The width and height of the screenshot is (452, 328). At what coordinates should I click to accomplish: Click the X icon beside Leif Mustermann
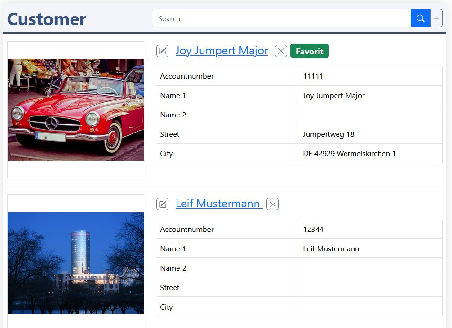point(273,204)
